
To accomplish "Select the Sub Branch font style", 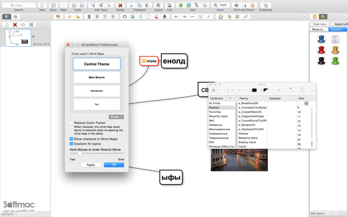I will 97,91.
